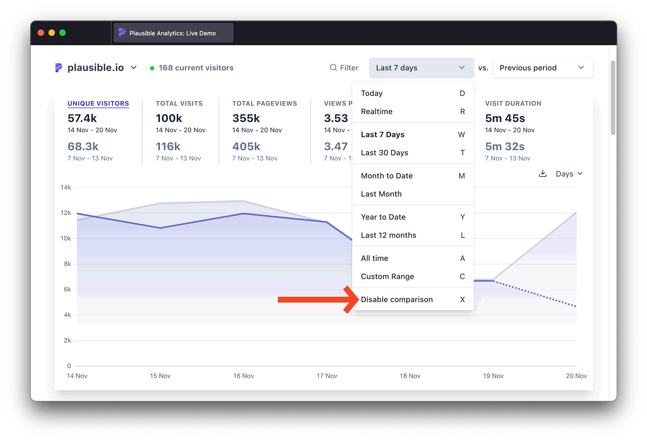Select the Unique Visitors metric

(x=98, y=103)
